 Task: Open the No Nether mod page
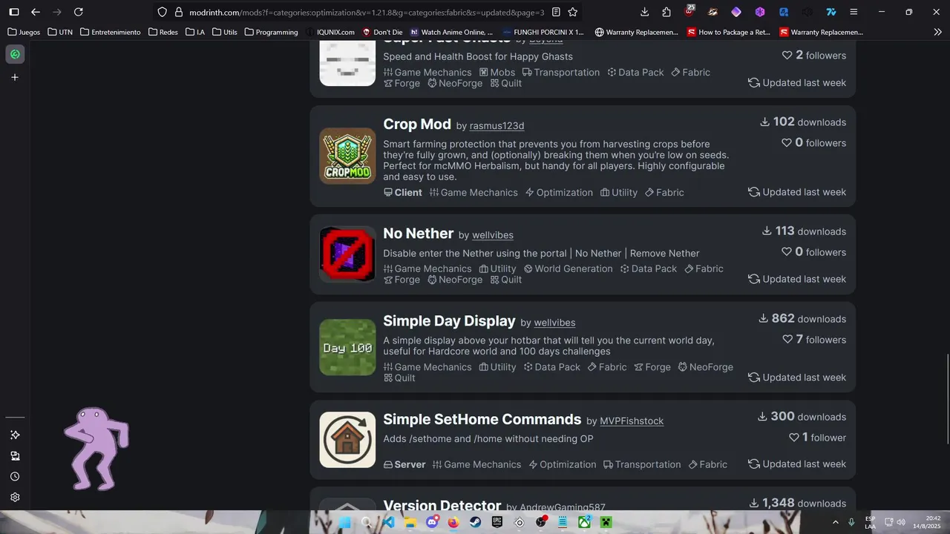coord(418,234)
